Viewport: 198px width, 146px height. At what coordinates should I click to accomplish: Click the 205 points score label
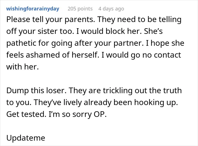(x=80, y=9)
